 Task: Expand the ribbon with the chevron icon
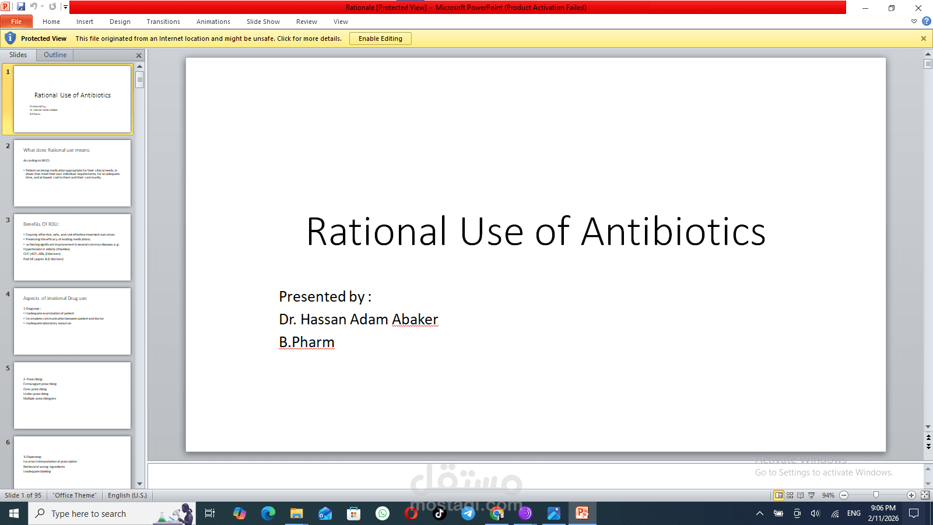click(914, 21)
